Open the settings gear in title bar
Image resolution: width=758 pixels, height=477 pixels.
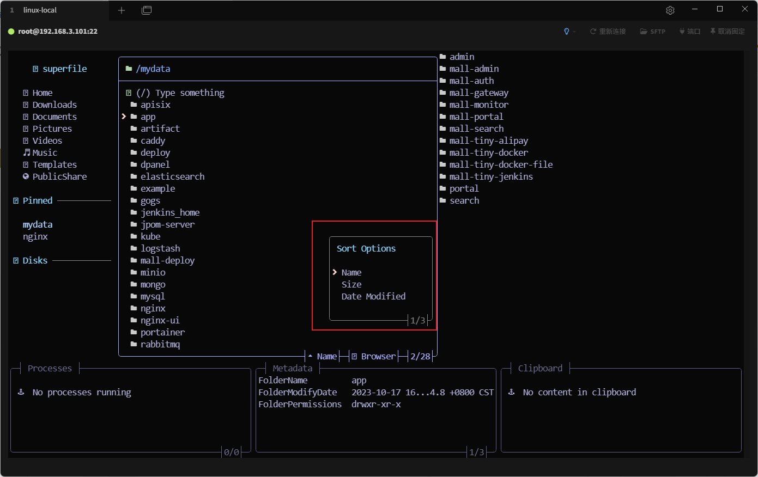[x=670, y=10]
